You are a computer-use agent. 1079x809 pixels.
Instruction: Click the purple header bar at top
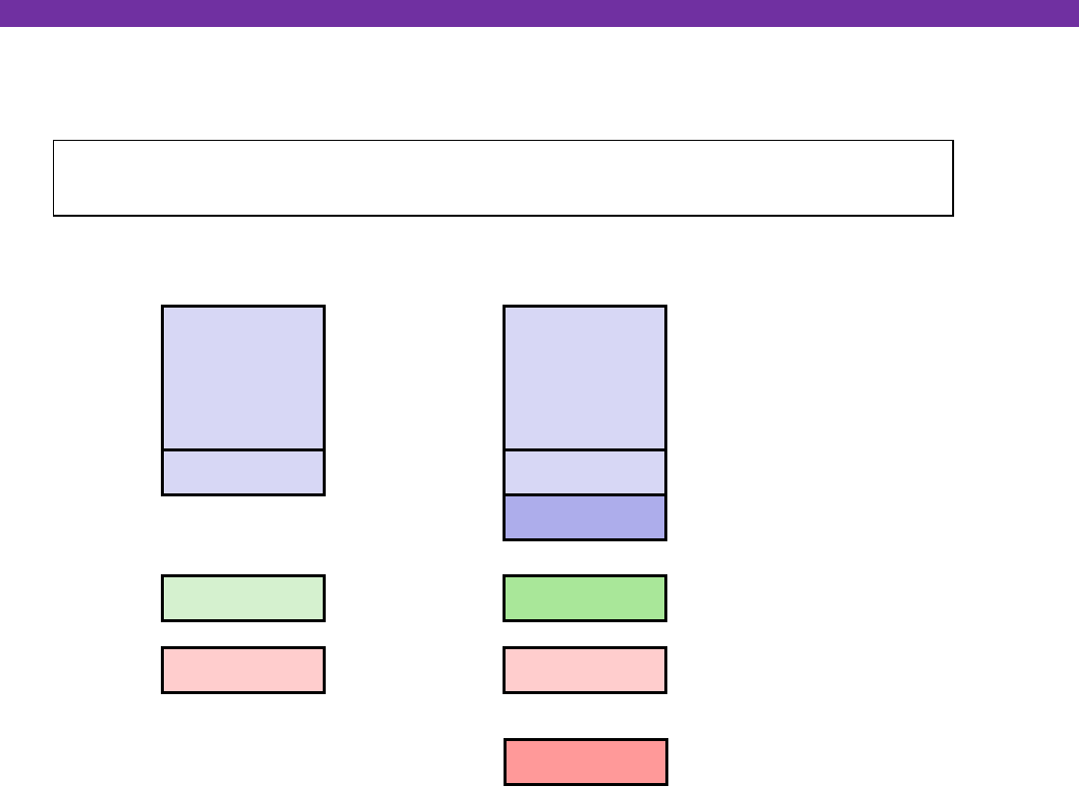(x=539, y=12)
